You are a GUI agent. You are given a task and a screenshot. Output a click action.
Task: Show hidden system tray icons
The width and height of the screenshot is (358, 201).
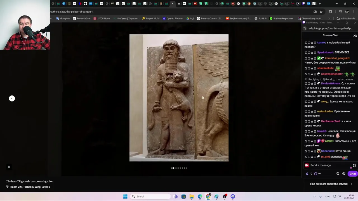[x=314, y=197]
